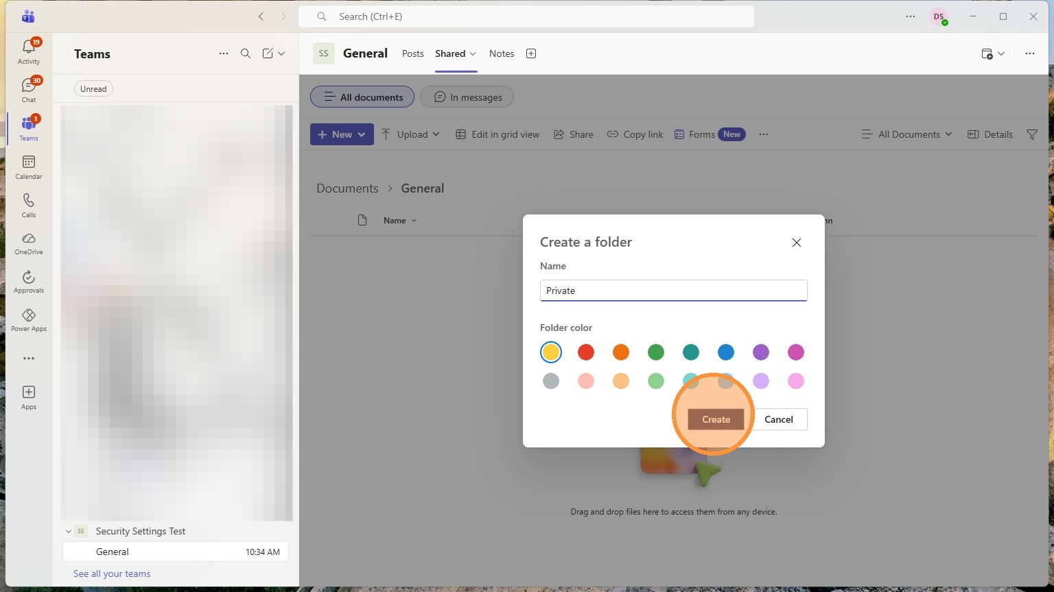Open See all your teams link

pos(112,573)
